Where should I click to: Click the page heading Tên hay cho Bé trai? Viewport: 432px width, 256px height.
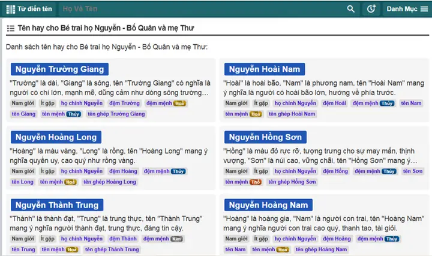tap(106, 28)
